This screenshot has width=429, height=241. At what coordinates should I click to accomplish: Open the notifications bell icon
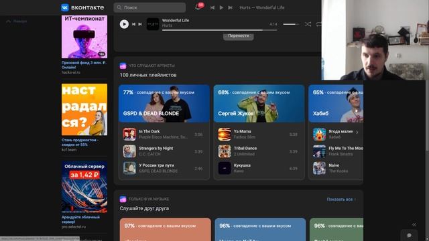click(x=198, y=7)
